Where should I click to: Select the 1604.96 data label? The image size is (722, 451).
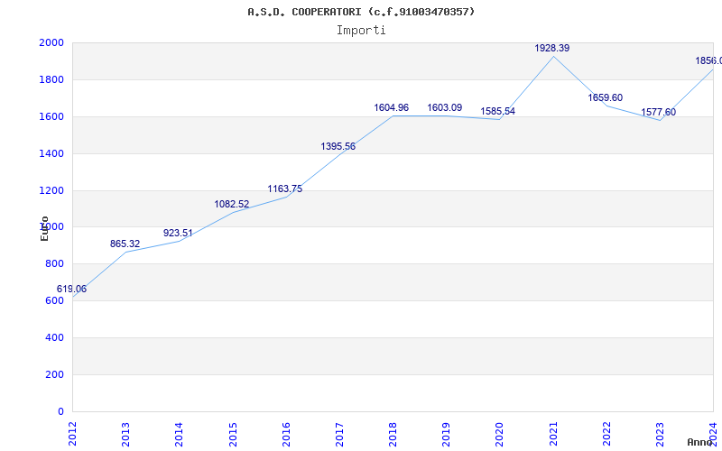point(391,107)
